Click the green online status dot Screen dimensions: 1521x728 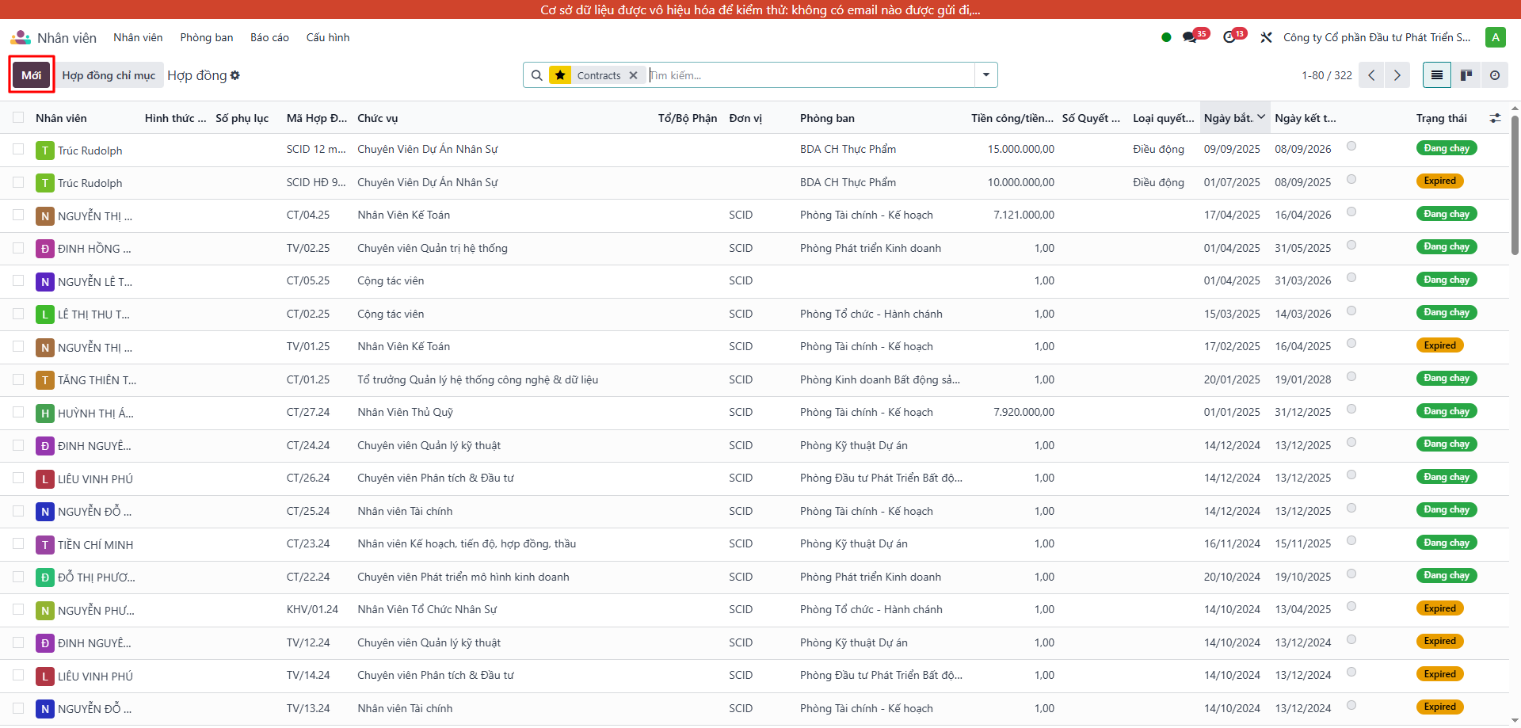(x=1166, y=37)
